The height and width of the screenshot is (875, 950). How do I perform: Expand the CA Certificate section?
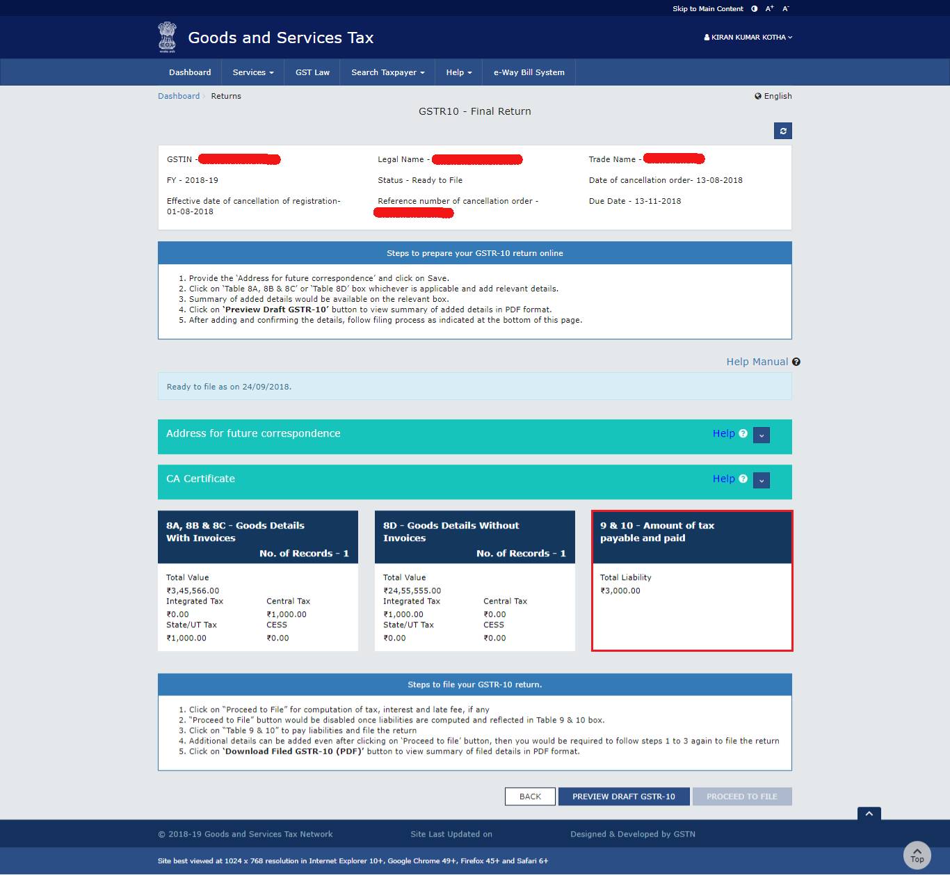point(761,480)
